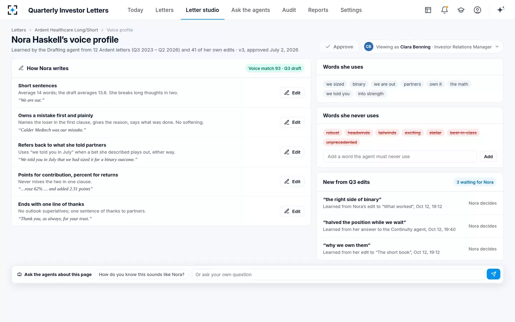Screen dimensions: 515x322
Task: Select the 'binary' word chip
Action: tap(359, 84)
